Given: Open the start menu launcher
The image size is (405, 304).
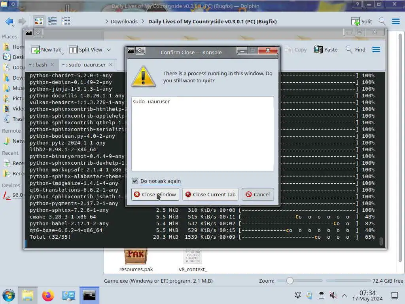Looking at the screenshot, I should [x=9, y=295].
